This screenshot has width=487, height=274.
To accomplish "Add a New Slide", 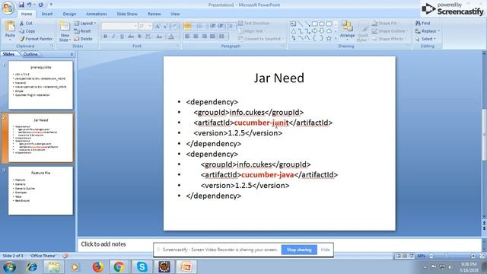I will [65, 31].
